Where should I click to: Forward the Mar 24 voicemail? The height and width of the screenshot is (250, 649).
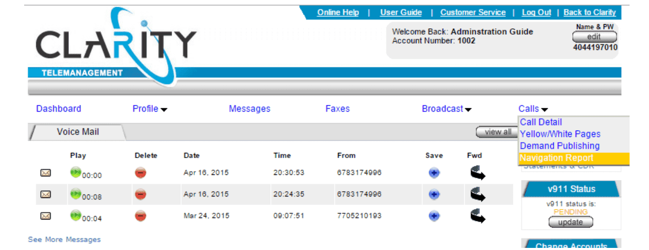click(x=477, y=216)
